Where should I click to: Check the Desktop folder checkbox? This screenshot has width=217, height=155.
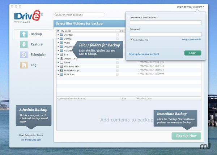point(117,35)
